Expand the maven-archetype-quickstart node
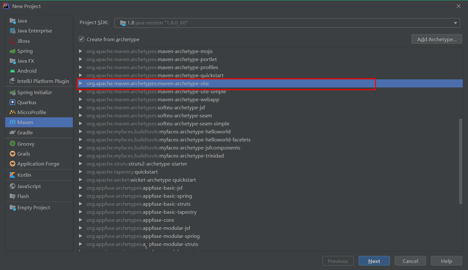468x270 pixels. point(81,75)
